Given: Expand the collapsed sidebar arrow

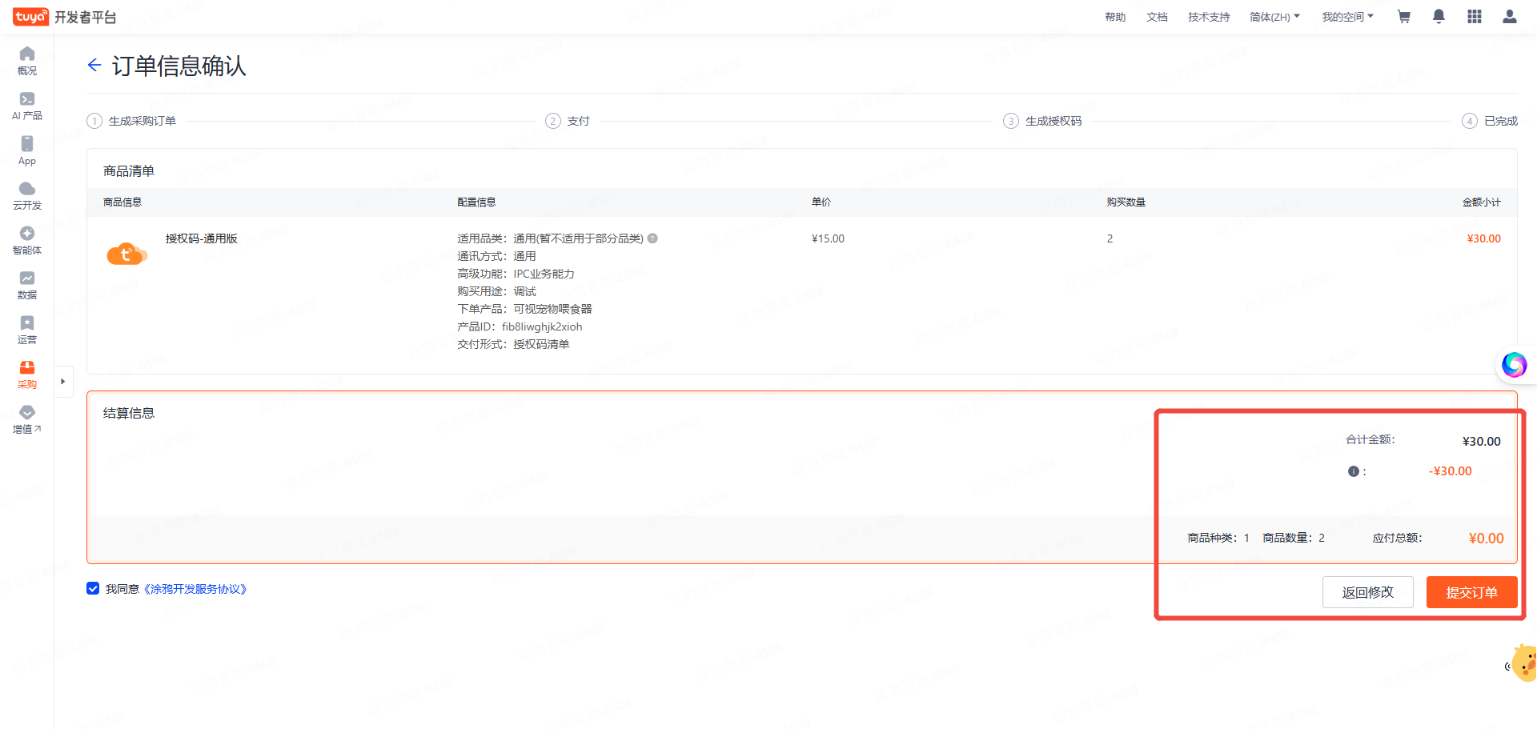Looking at the screenshot, I should pyautogui.click(x=63, y=382).
